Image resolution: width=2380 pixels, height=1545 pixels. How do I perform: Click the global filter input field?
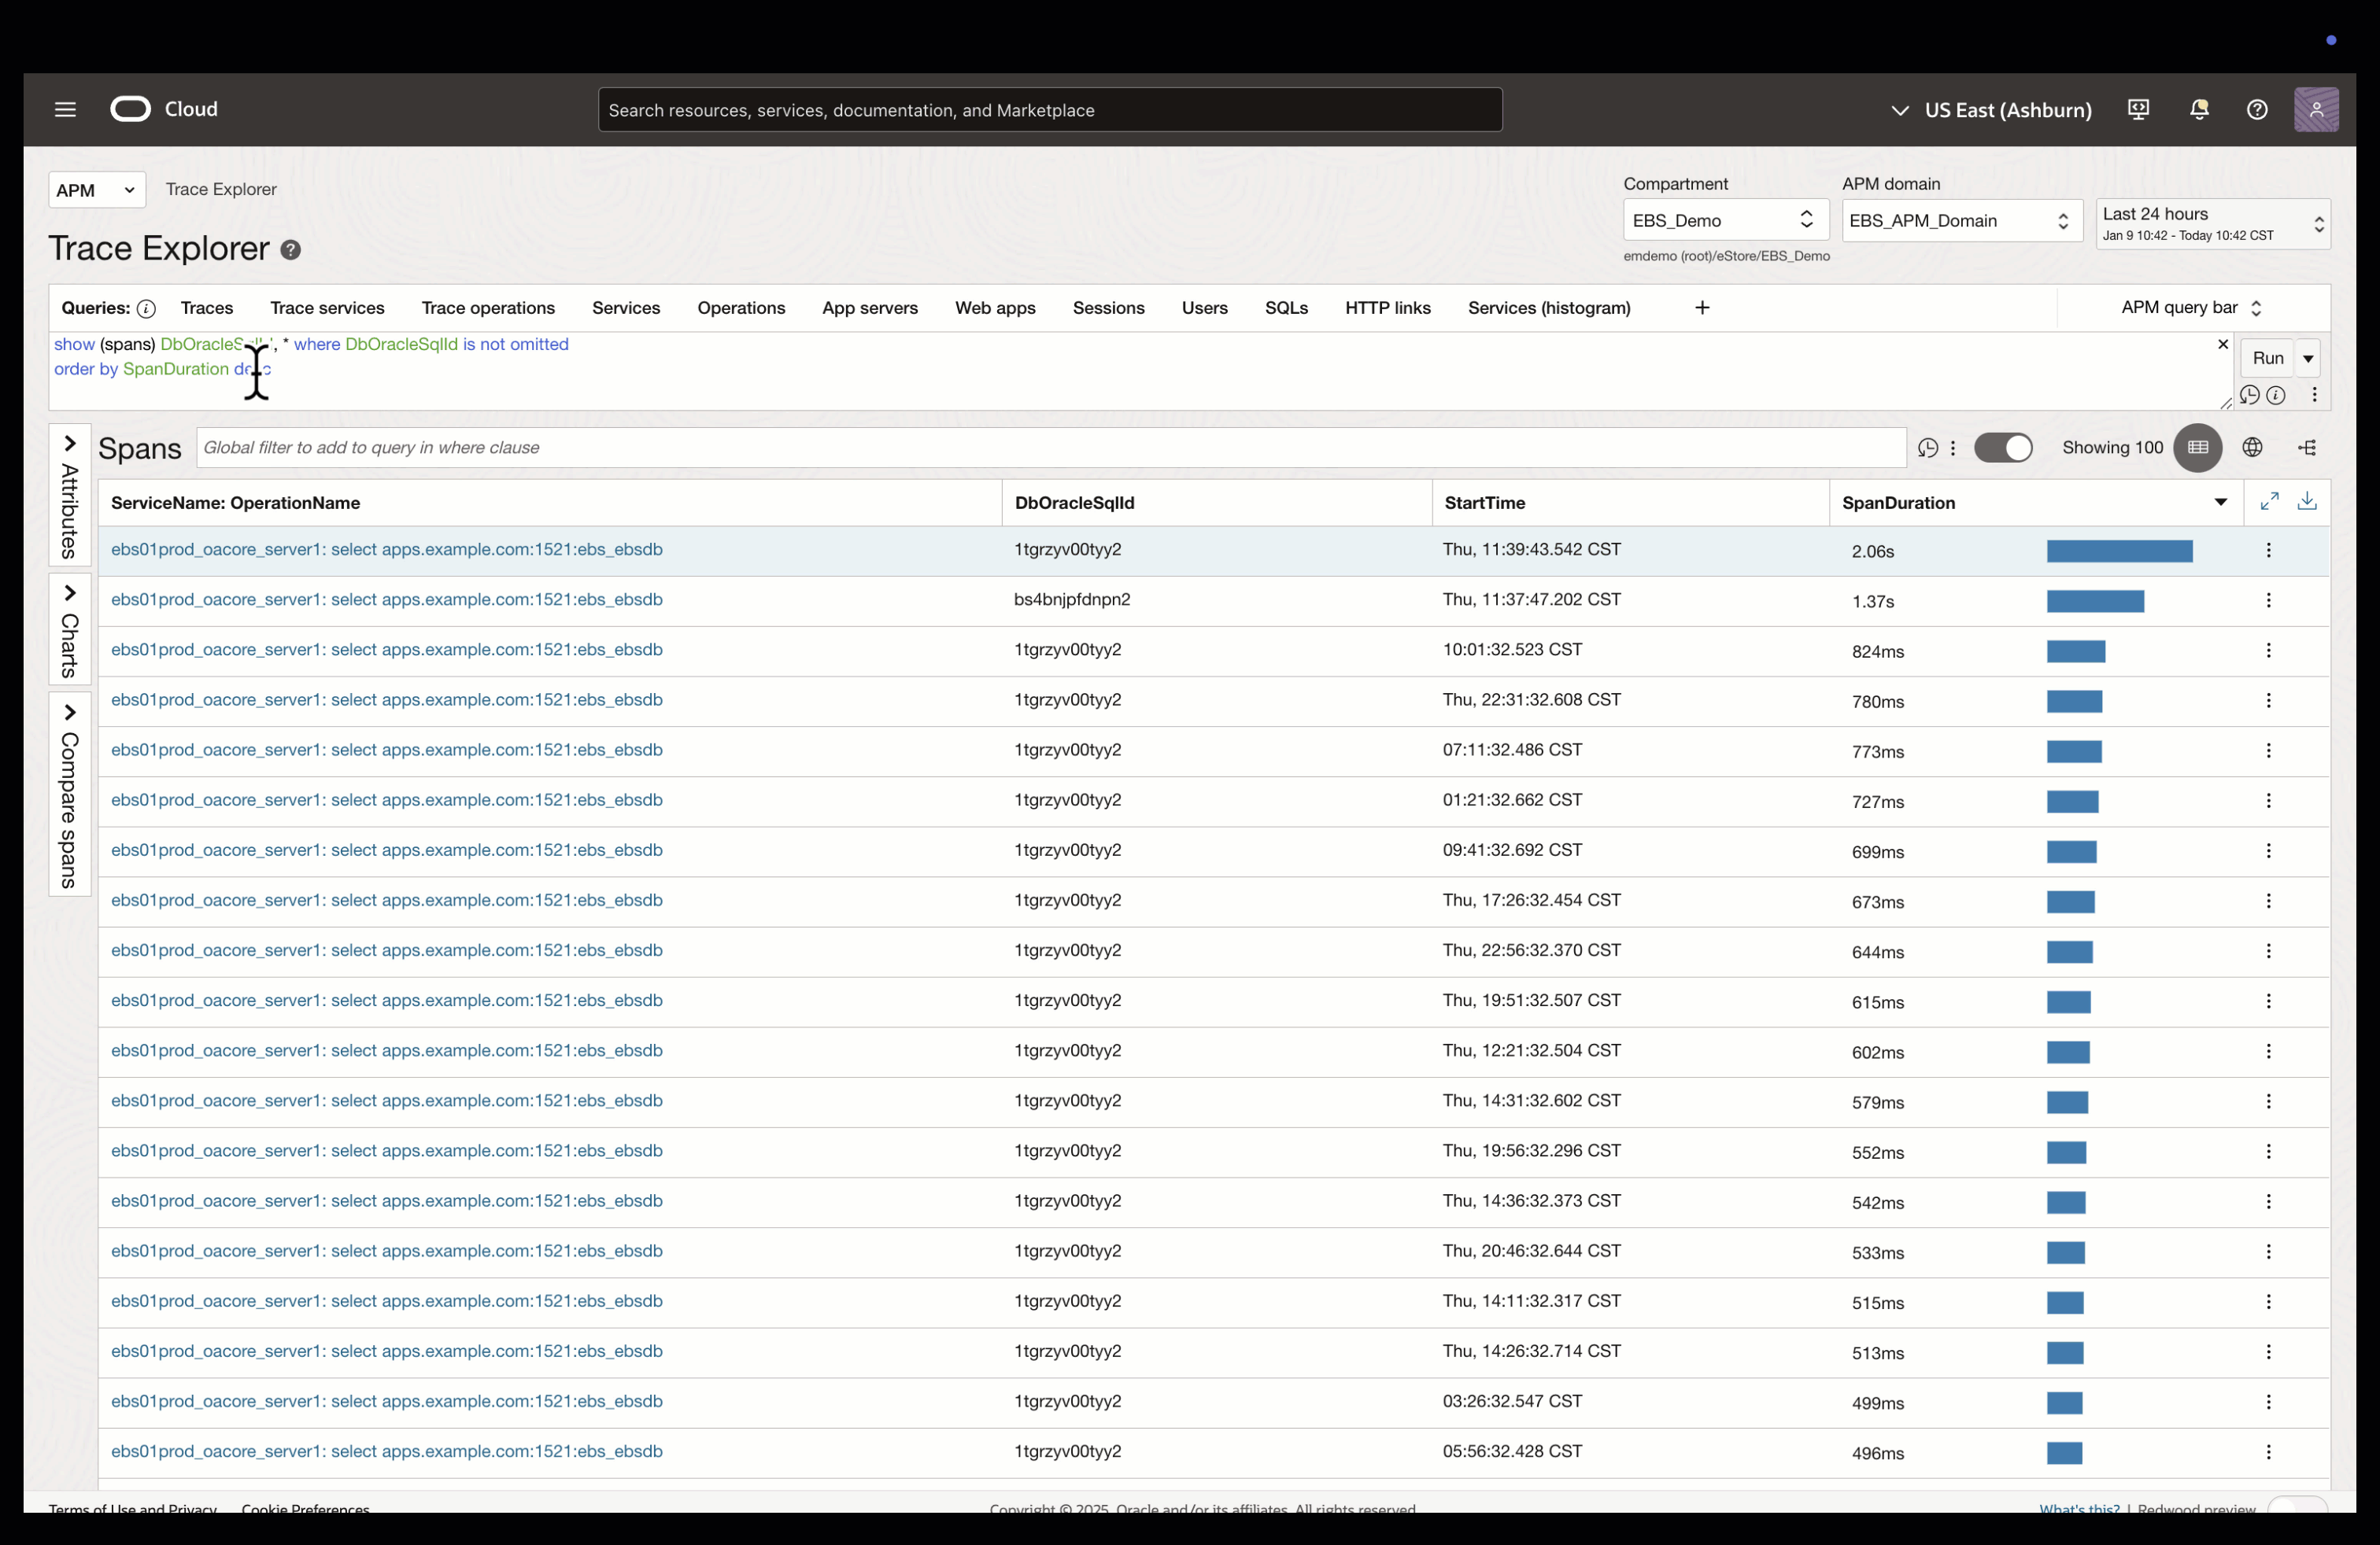click(1050, 448)
